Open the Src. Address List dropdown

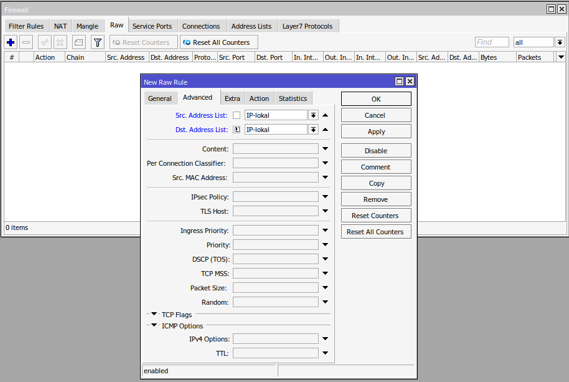[x=313, y=115]
